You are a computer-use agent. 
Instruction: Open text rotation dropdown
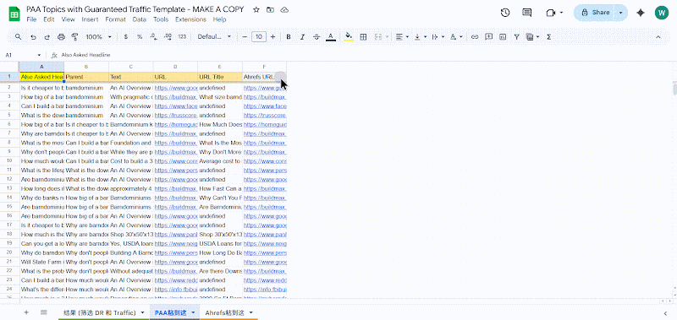click(x=456, y=37)
